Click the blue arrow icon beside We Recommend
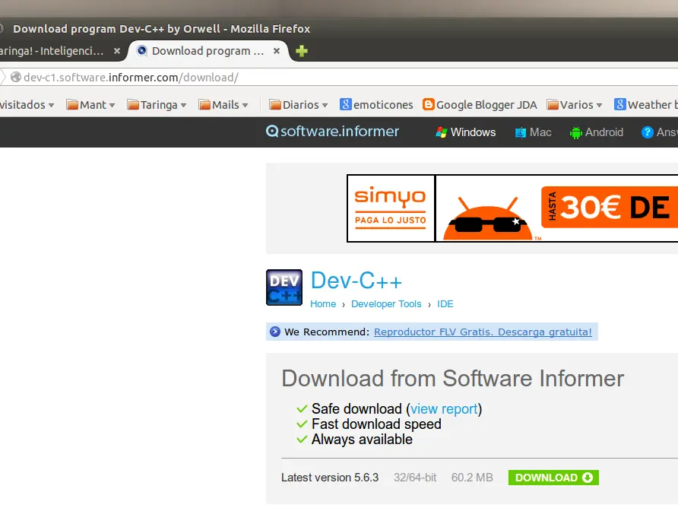The width and height of the screenshot is (678, 508). tap(275, 332)
